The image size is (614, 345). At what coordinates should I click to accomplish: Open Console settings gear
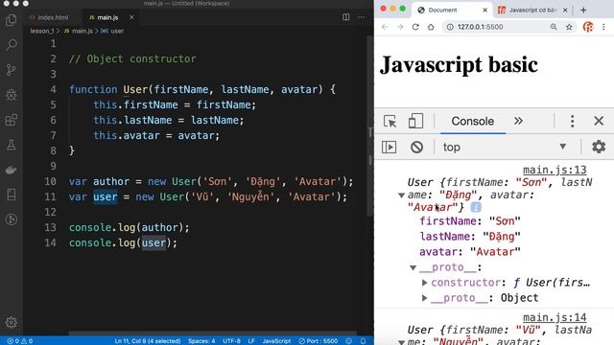pos(599,147)
